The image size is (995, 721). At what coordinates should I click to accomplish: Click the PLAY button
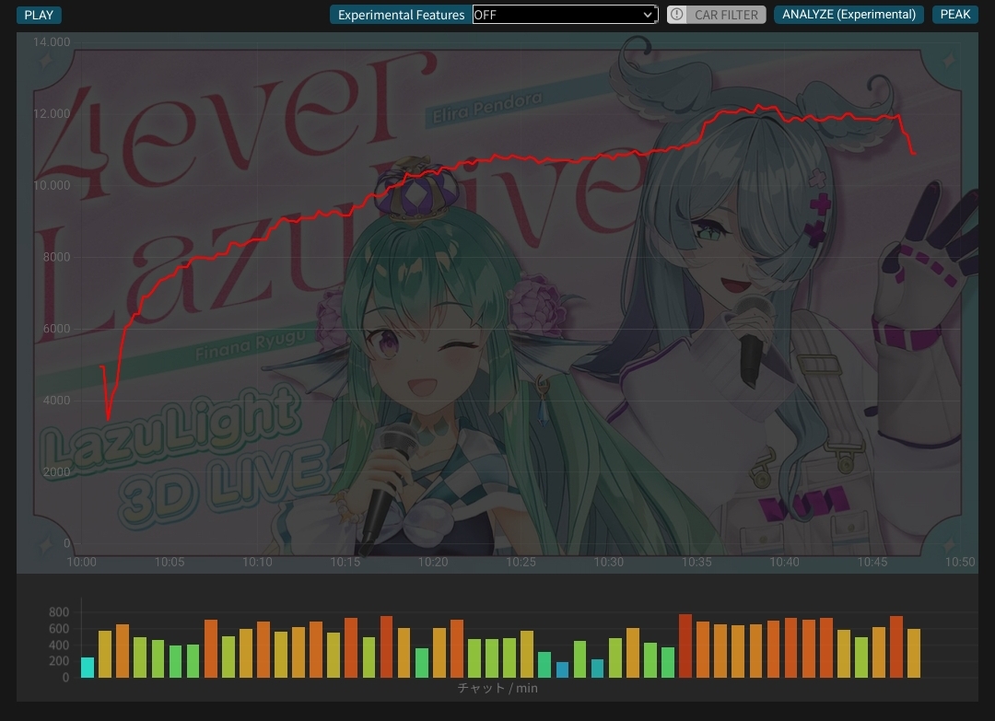[39, 15]
